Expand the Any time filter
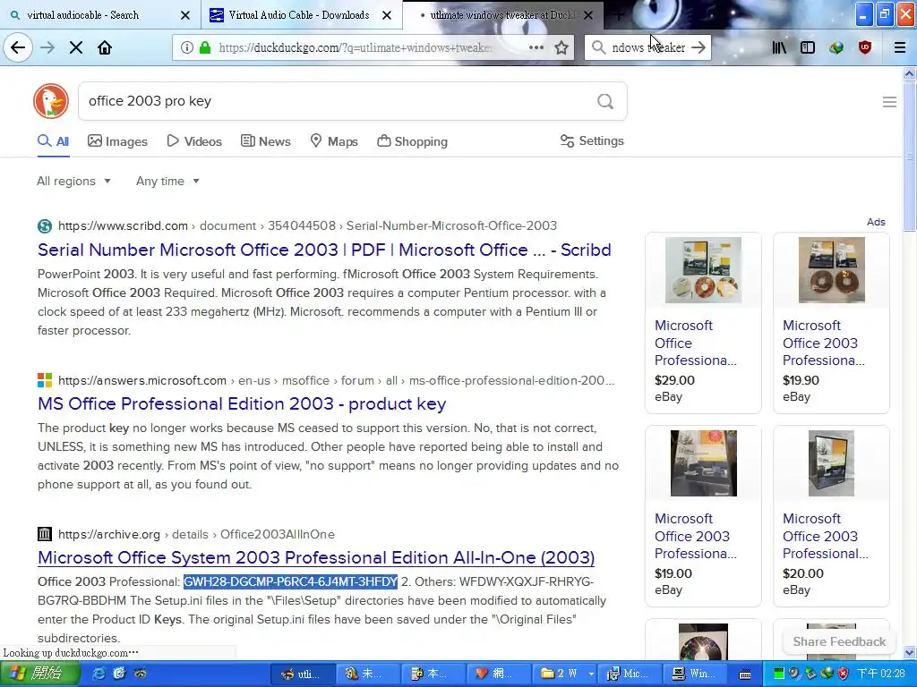 (x=167, y=181)
